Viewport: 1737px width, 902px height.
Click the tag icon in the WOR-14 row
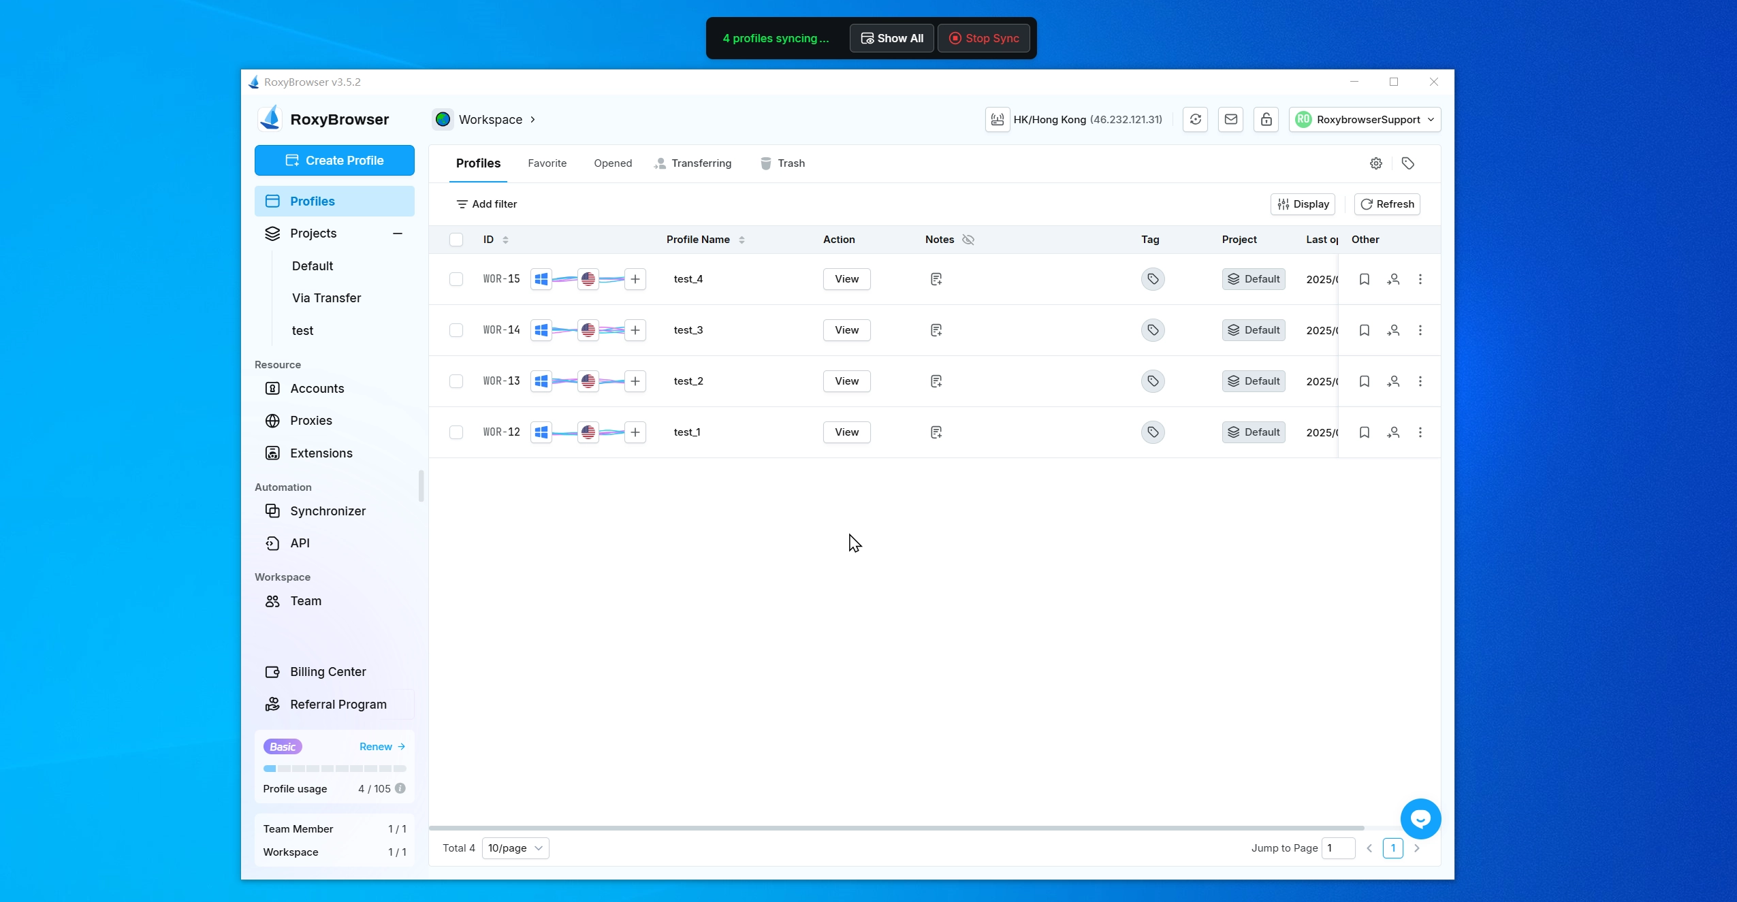click(x=1152, y=330)
